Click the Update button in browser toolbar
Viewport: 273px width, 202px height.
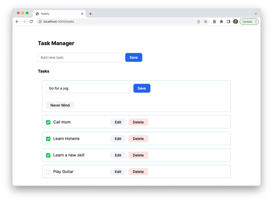(x=247, y=21)
